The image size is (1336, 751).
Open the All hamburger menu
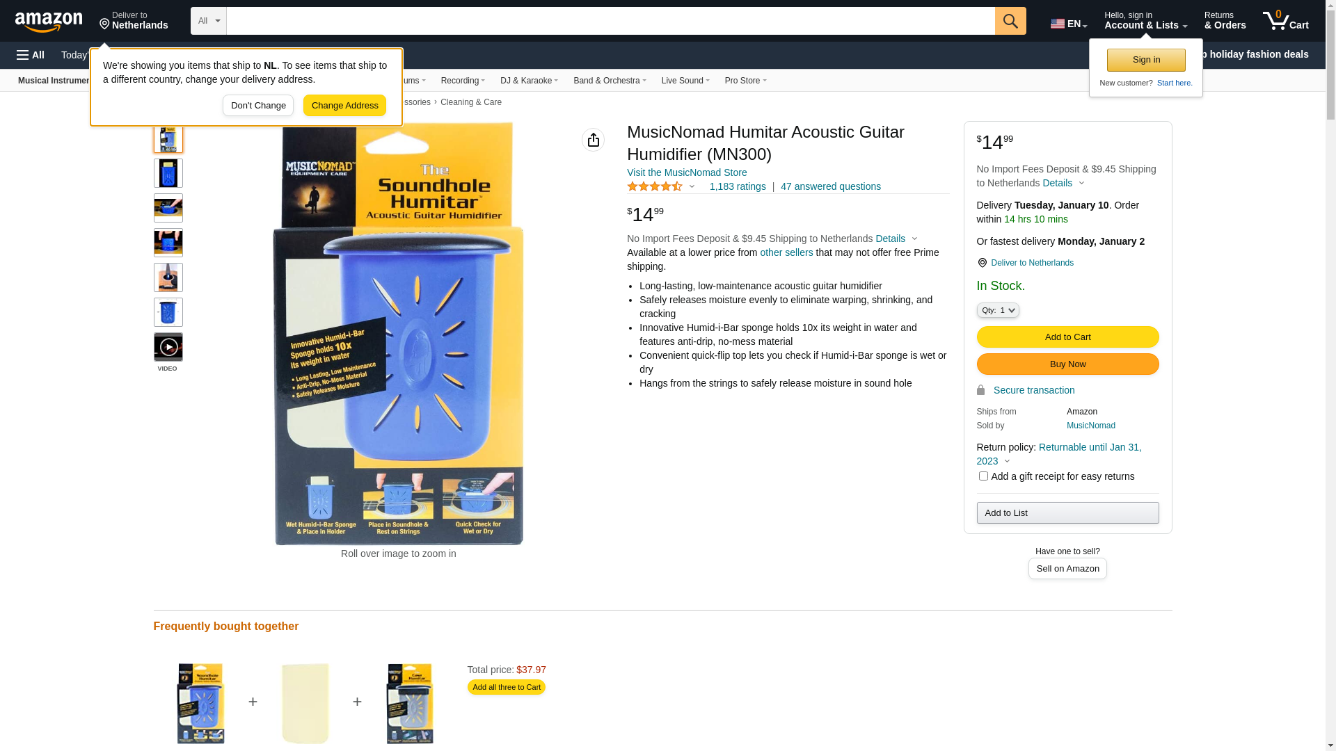pyautogui.click(x=31, y=55)
